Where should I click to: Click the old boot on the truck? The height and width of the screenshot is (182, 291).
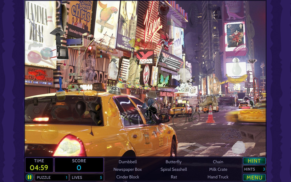click(209, 102)
